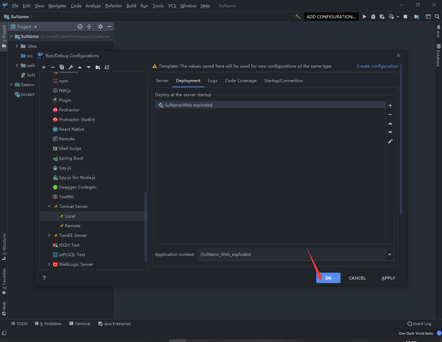Screen dimensions: 442x342
Task: Stop the running process icon
Action: [405, 17]
